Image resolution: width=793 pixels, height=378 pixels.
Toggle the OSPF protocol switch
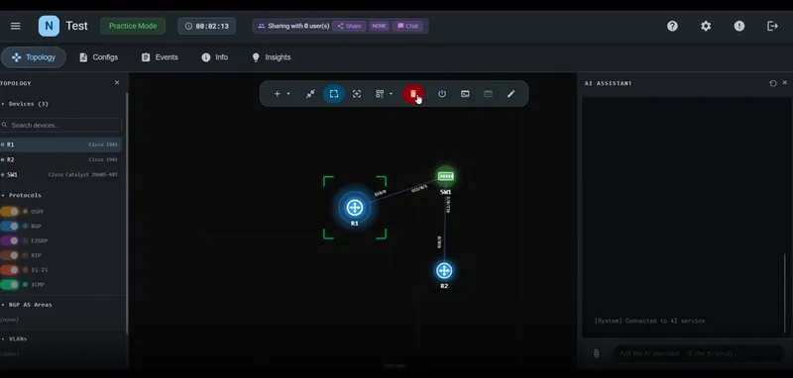click(x=10, y=212)
